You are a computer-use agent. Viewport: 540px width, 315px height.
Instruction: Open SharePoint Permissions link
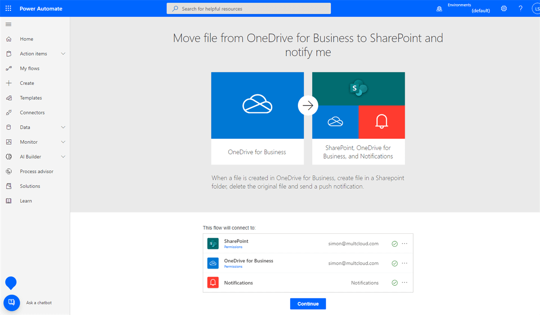click(233, 247)
